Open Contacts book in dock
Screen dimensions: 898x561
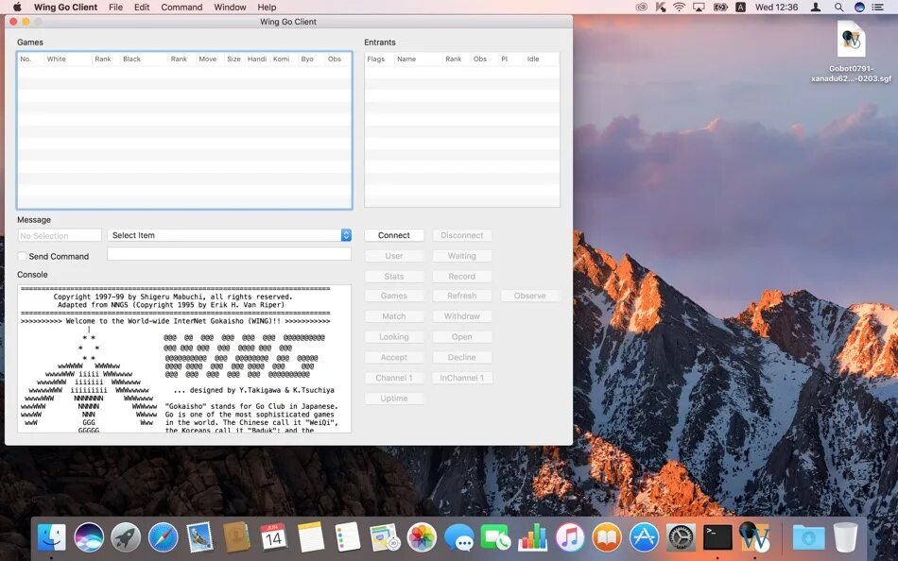(236, 538)
